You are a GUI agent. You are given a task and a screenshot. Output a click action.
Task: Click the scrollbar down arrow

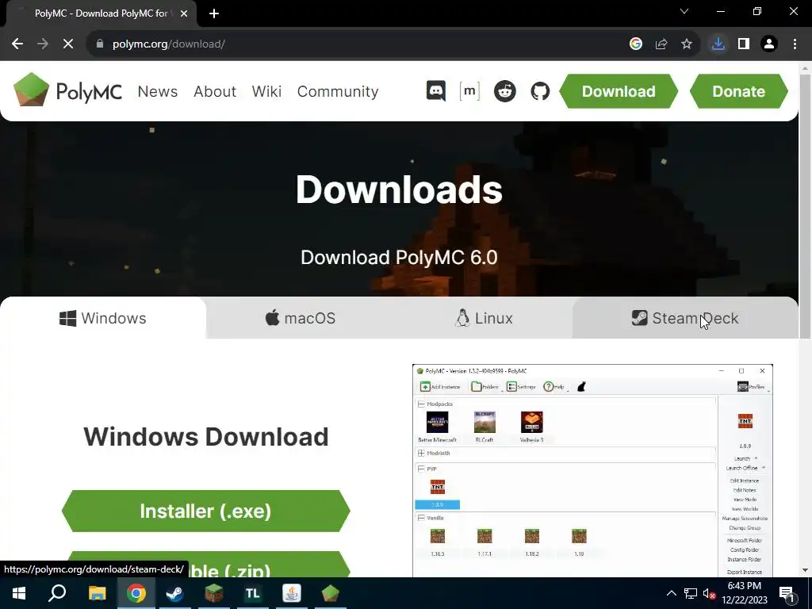[805, 571]
